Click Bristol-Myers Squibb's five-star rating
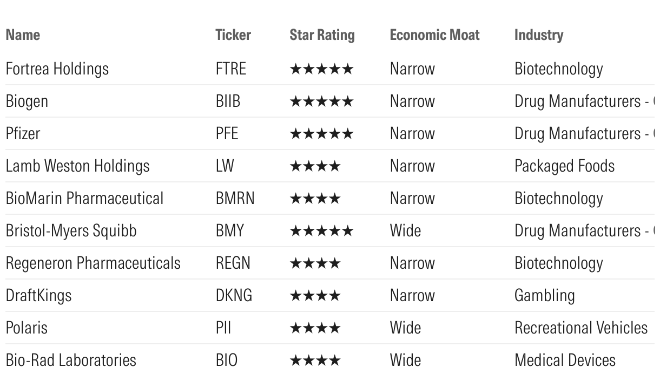Viewport: 660px width, 381px height. (321, 231)
